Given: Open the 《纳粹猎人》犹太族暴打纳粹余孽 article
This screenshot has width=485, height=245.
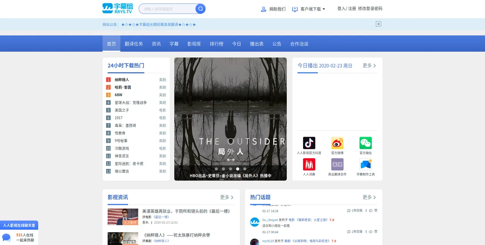Looking at the screenshot, I should click(176, 235).
